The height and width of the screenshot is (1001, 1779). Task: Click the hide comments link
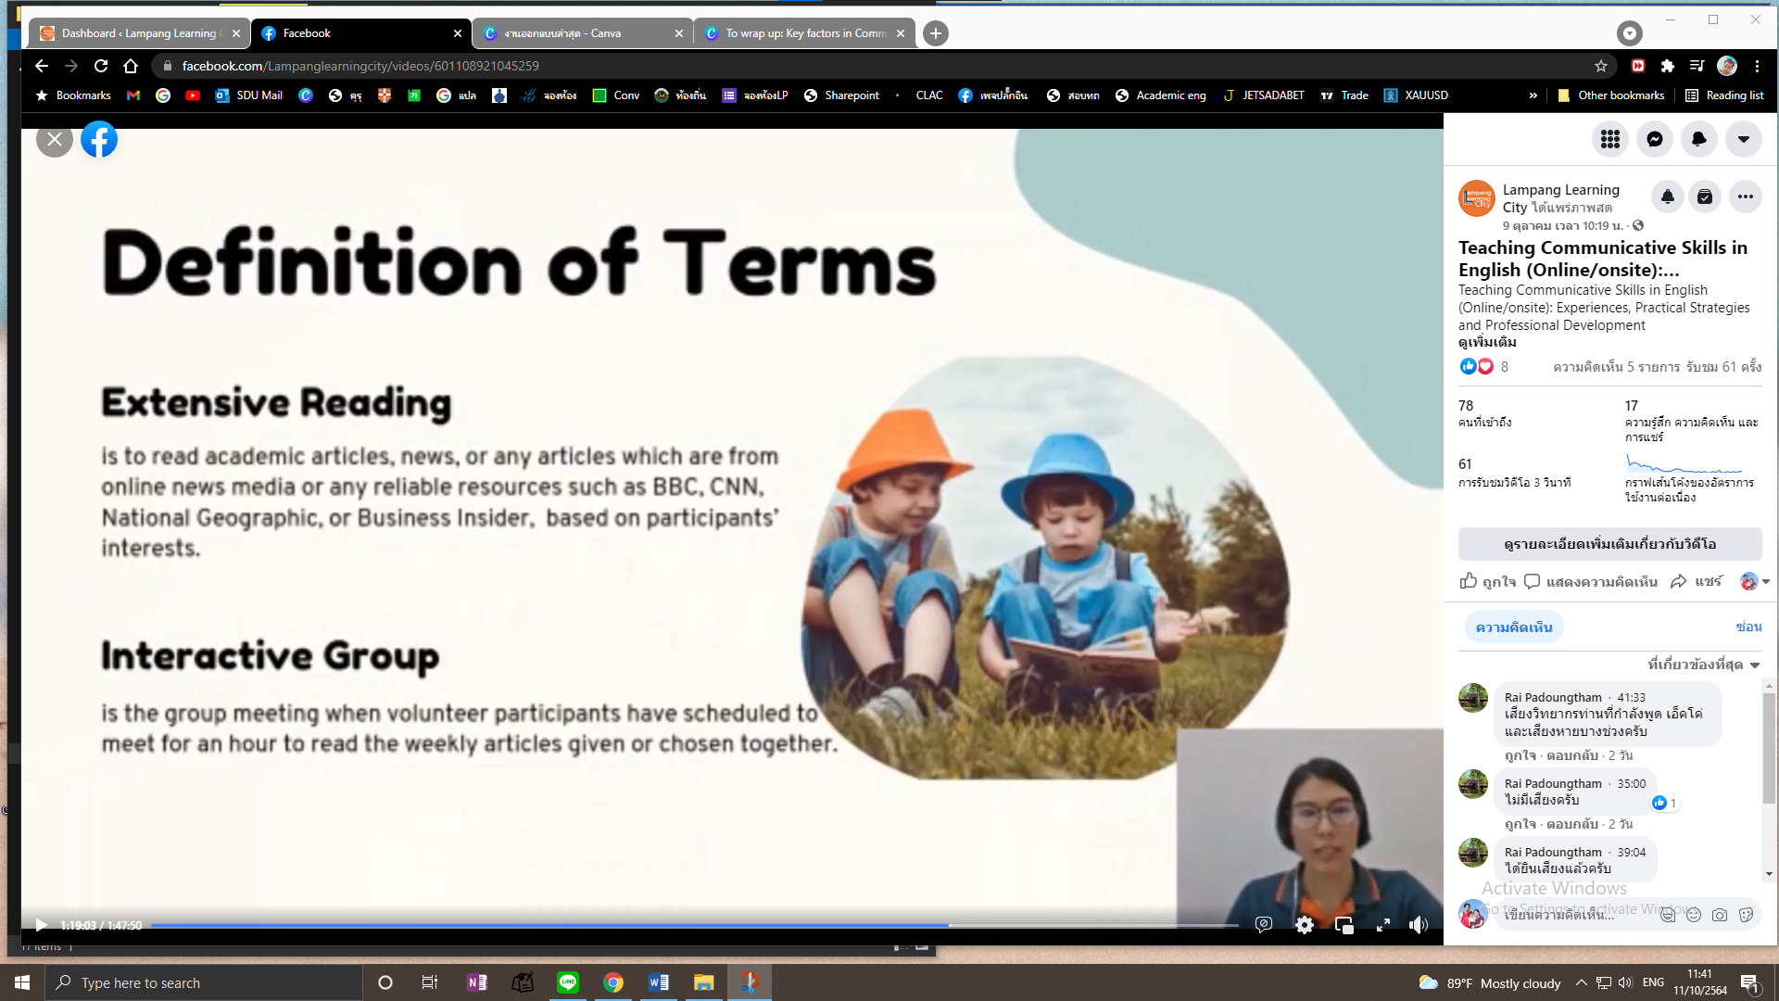point(1747,627)
